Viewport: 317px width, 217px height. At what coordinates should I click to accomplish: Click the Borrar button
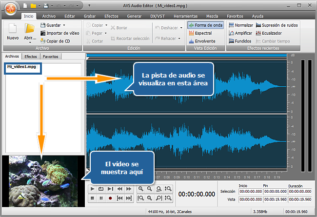pos(119,28)
